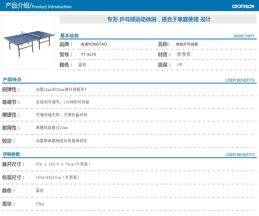Image resolution: width=259 pixels, height=216 pixels.
Task: Select the material value 密度板
Action: tap(184, 54)
